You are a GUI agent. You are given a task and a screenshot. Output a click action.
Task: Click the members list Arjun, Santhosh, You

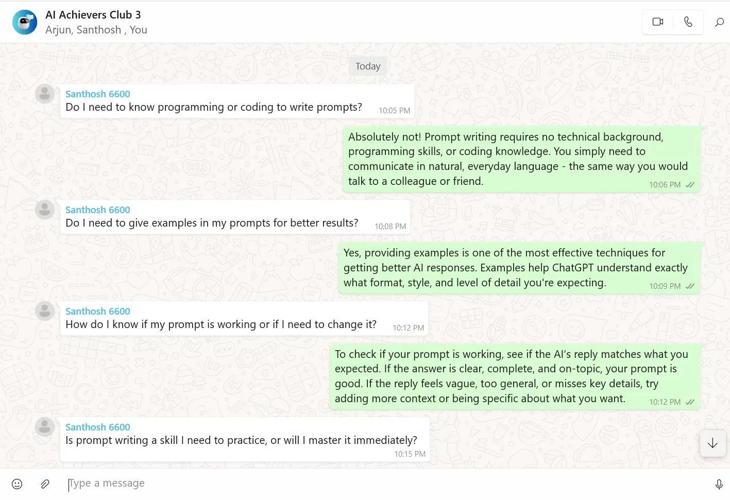[96, 30]
